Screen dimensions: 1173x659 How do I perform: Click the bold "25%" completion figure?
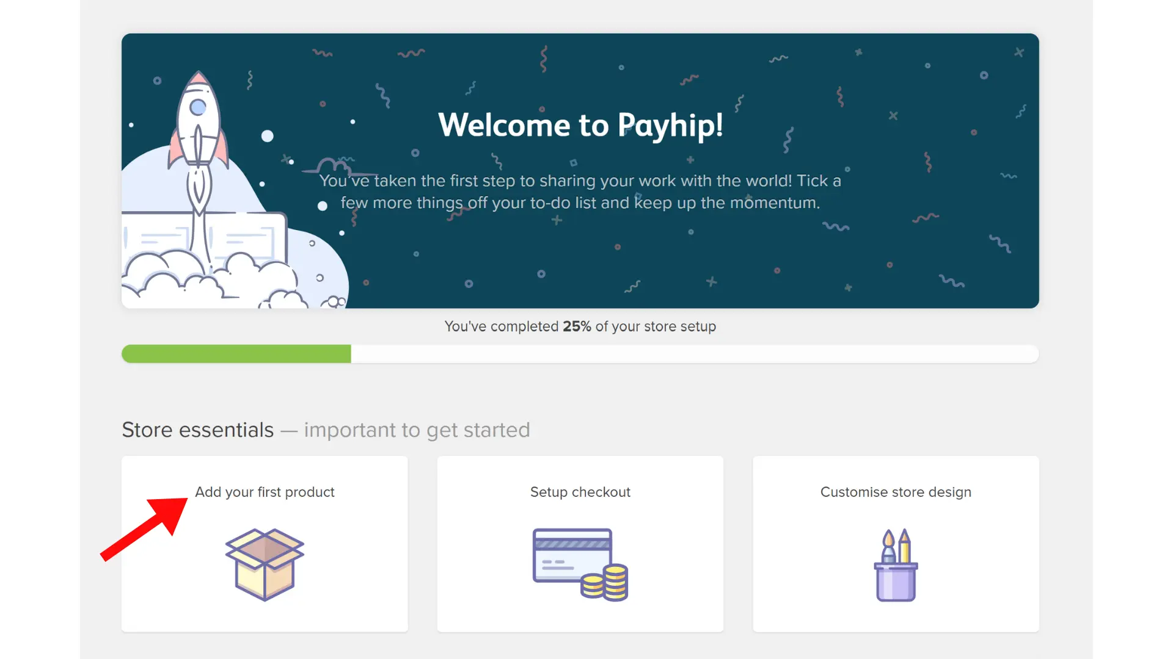tap(577, 326)
